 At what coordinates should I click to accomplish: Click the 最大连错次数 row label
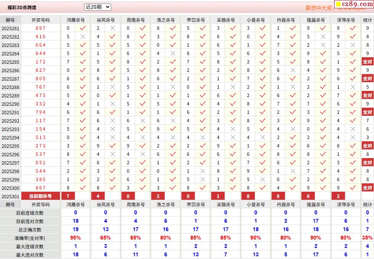pyautogui.click(x=30, y=246)
